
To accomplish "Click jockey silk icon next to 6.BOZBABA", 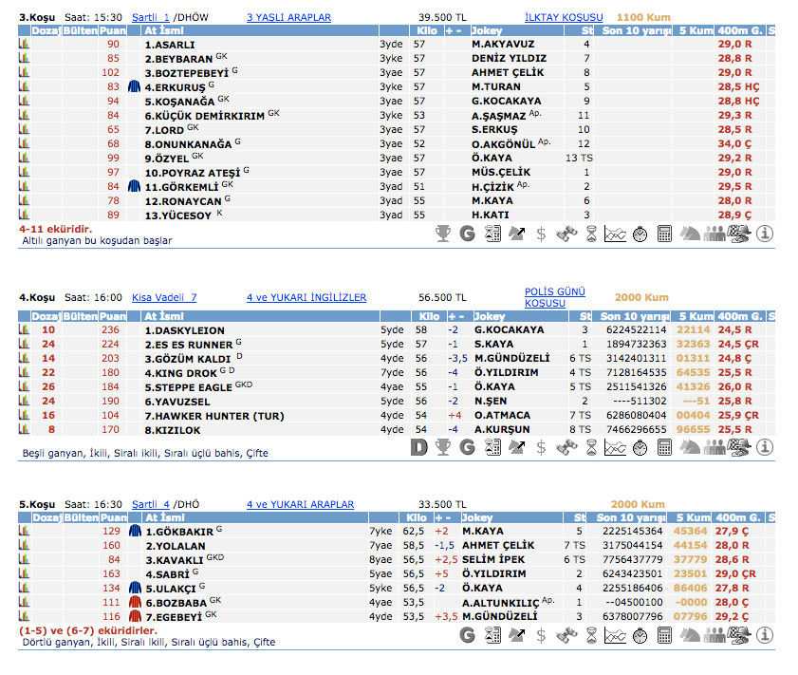I will (134, 602).
